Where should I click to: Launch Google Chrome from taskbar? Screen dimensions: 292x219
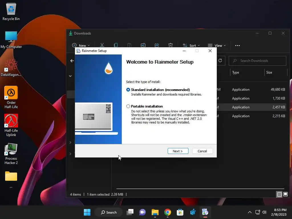pyautogui.click(x=168, y=212)
